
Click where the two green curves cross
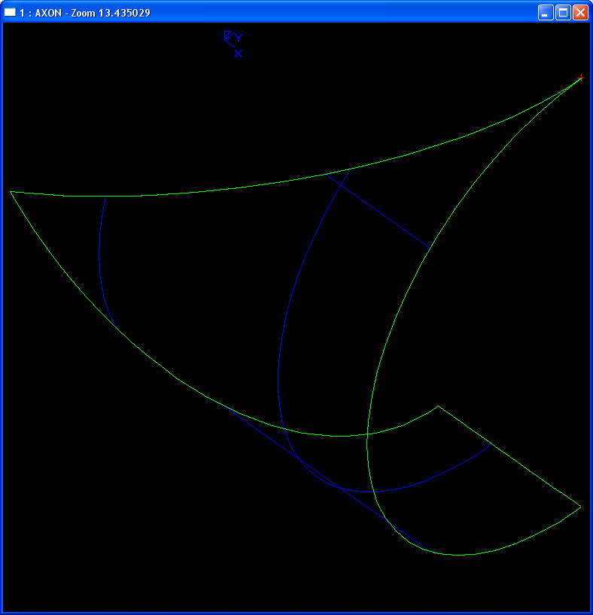[x=367, y=433]
